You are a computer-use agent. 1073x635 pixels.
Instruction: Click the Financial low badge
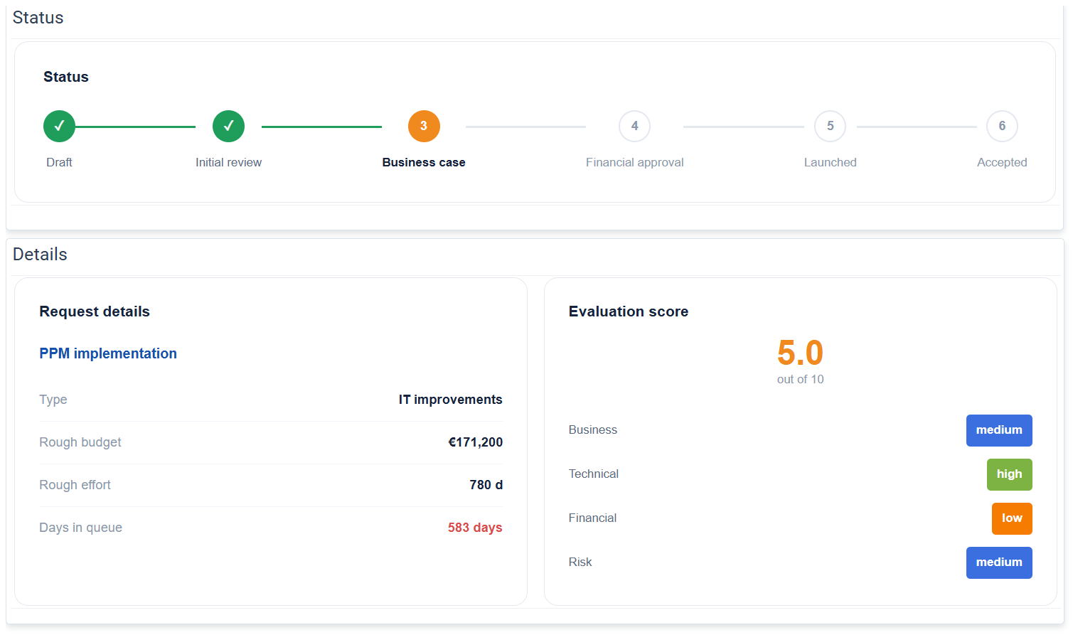pos(1012,518)
